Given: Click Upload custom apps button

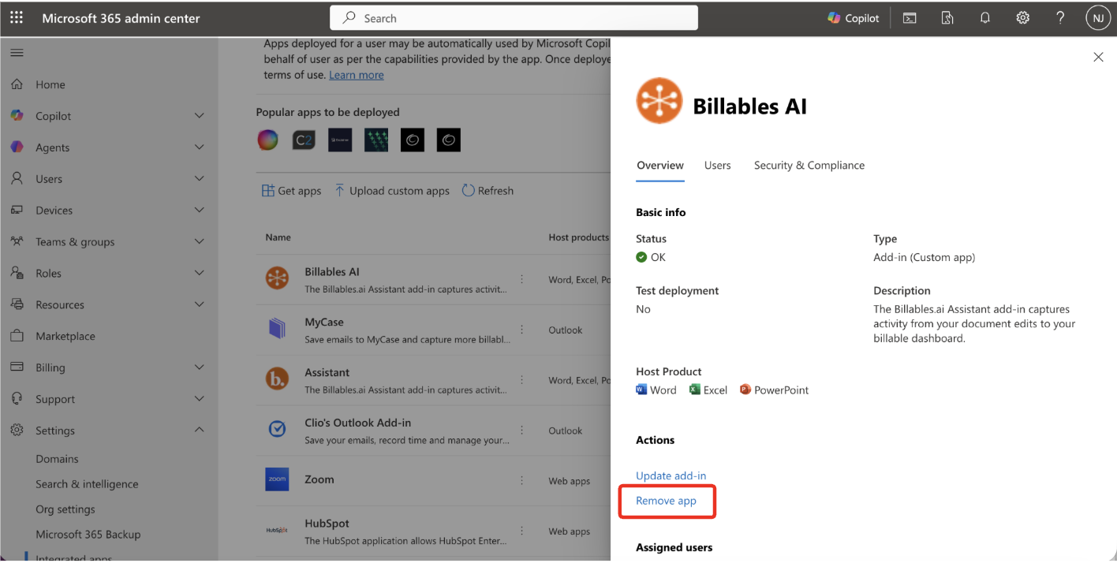Looking at the screenshot, I should coord(392,191).
